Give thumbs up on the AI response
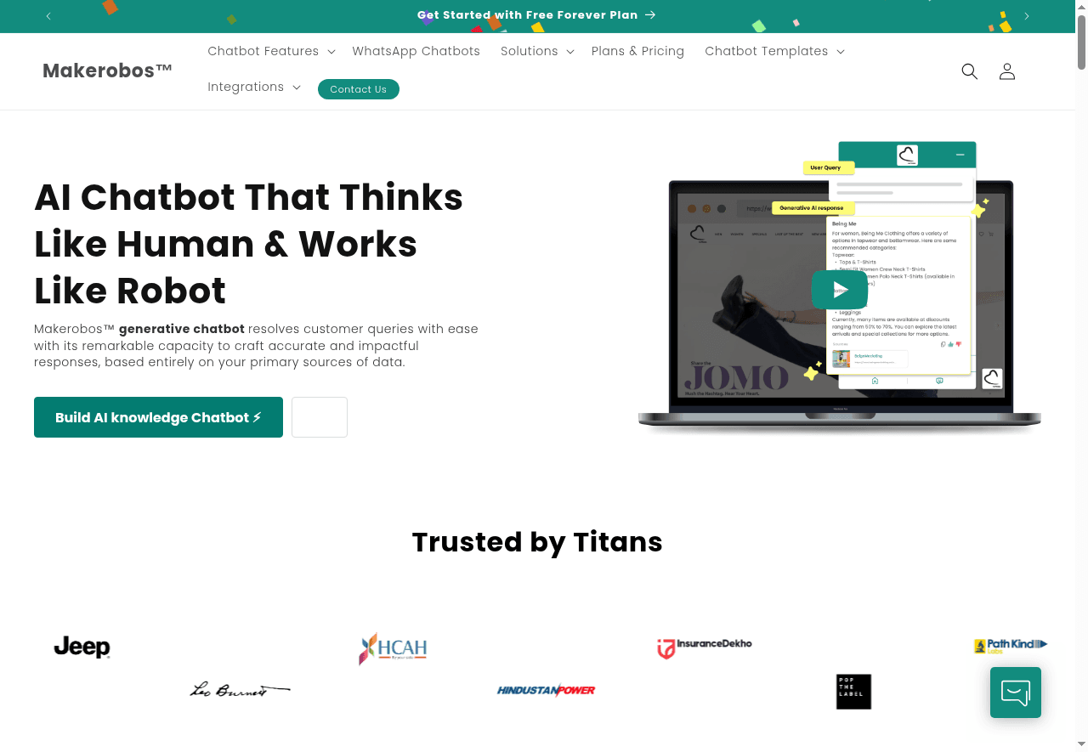The height and width of the screenshot is (752, 1088). pos(950,344)
